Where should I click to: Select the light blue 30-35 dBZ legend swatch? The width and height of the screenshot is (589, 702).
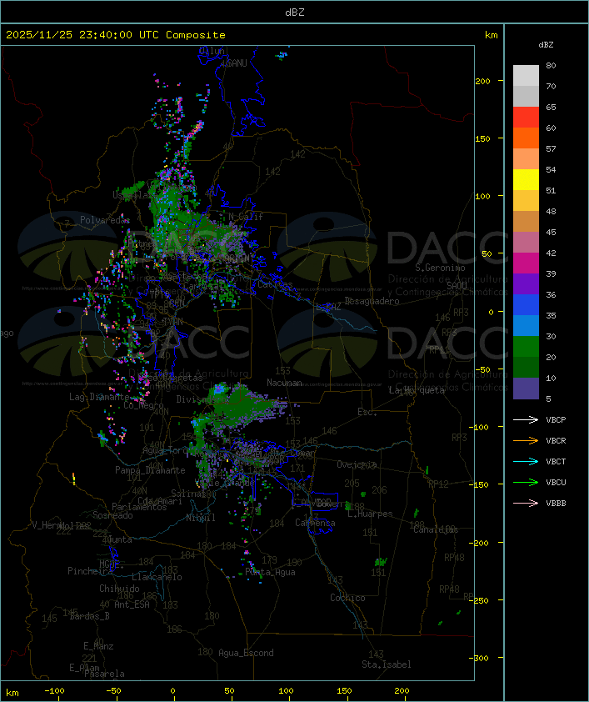(526, 325)
